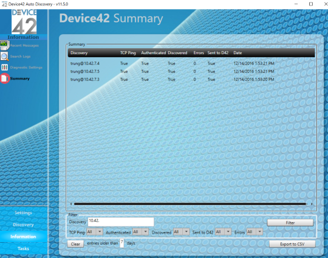Open Diagnostic Settings link
The height and width of the screenshot is (258, 328).
[26, 68]
